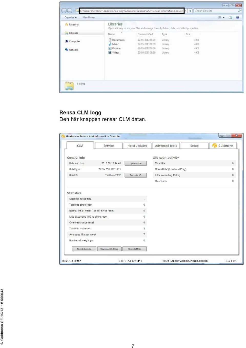Sort by the Name column header
Screen dimensions: 246x348
coord(111,34)
